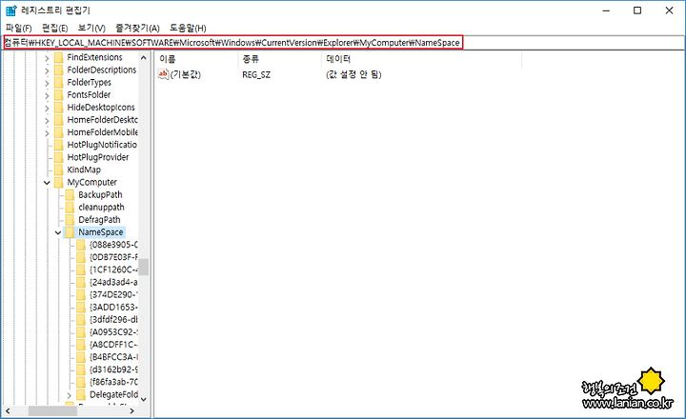Click folder icon of {A8CDFF1C key

pos(81,344)
